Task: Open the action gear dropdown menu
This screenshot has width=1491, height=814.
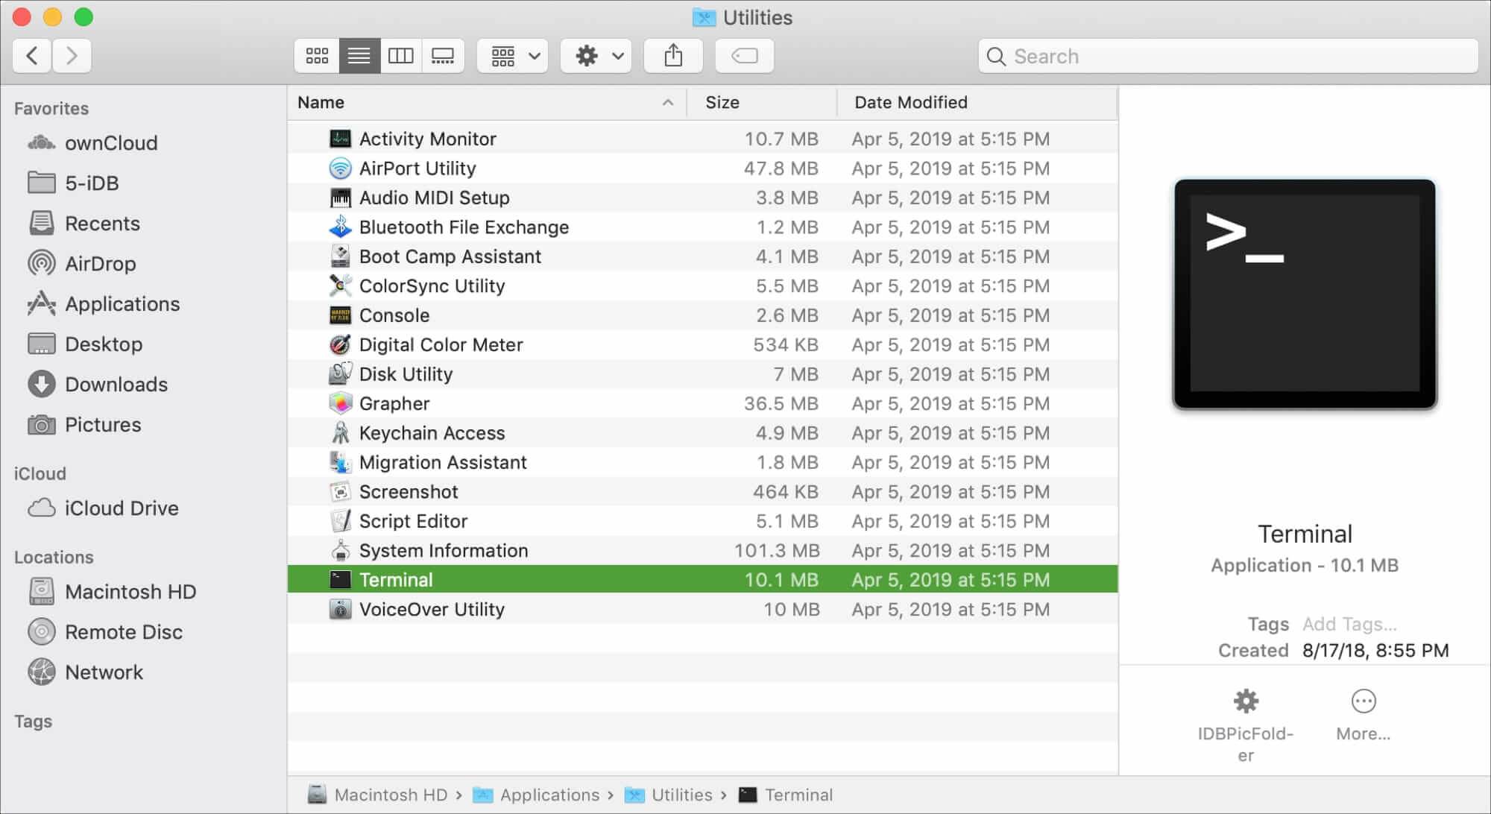Action: (597, 55)
